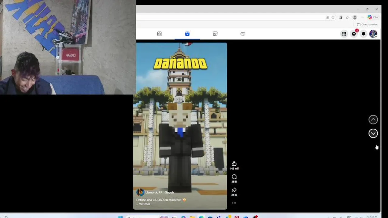The height and width of the screenshot is (218, 388).
Task: Click the '3561' comments count
Action: click(234, 182)
